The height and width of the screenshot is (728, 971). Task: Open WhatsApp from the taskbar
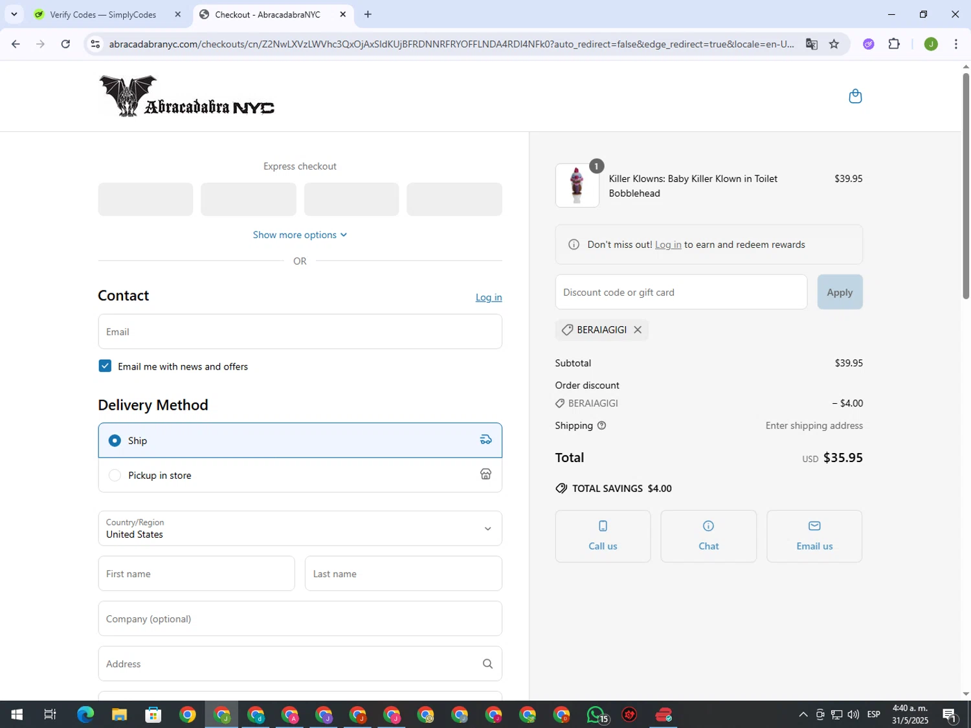coord(596,714)
